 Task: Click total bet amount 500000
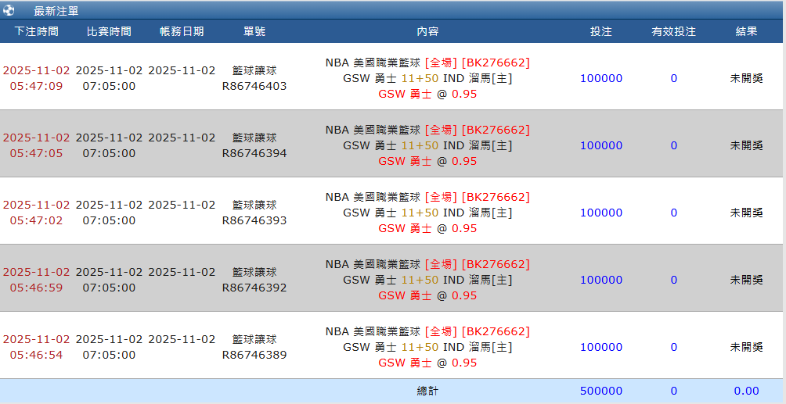(x=601, y=391)
